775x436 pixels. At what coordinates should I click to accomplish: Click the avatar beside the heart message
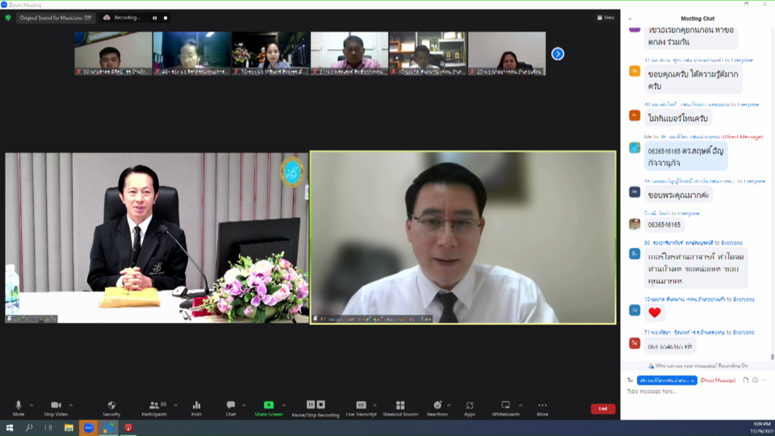[635, 310]
